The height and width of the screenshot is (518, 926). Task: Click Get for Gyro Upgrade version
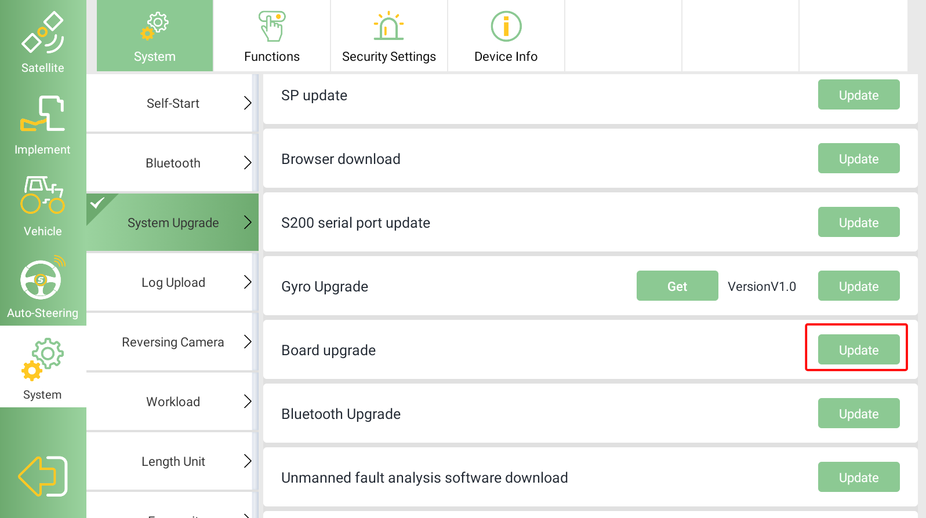(x=677, y=286)
